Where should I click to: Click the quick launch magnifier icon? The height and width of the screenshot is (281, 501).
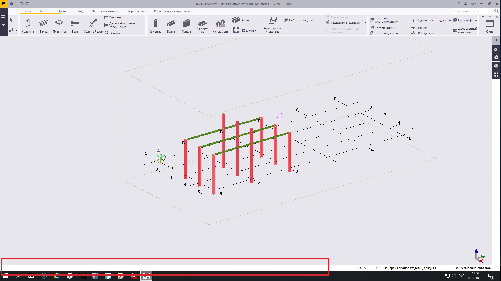[x=496, y=11]
